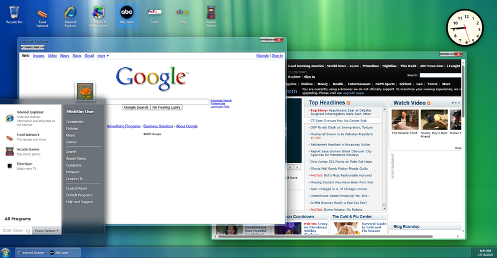Viewport: 497px width, 258px height.
Task: Expand Power Options dropdown
Action: (47, 231)
